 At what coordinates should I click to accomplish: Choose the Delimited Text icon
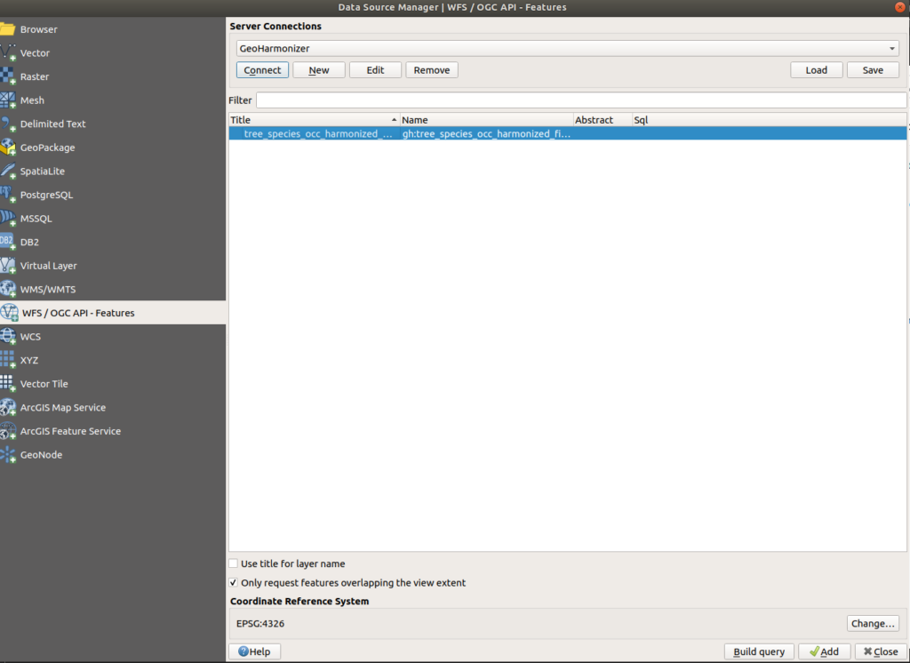pos(7,124)
